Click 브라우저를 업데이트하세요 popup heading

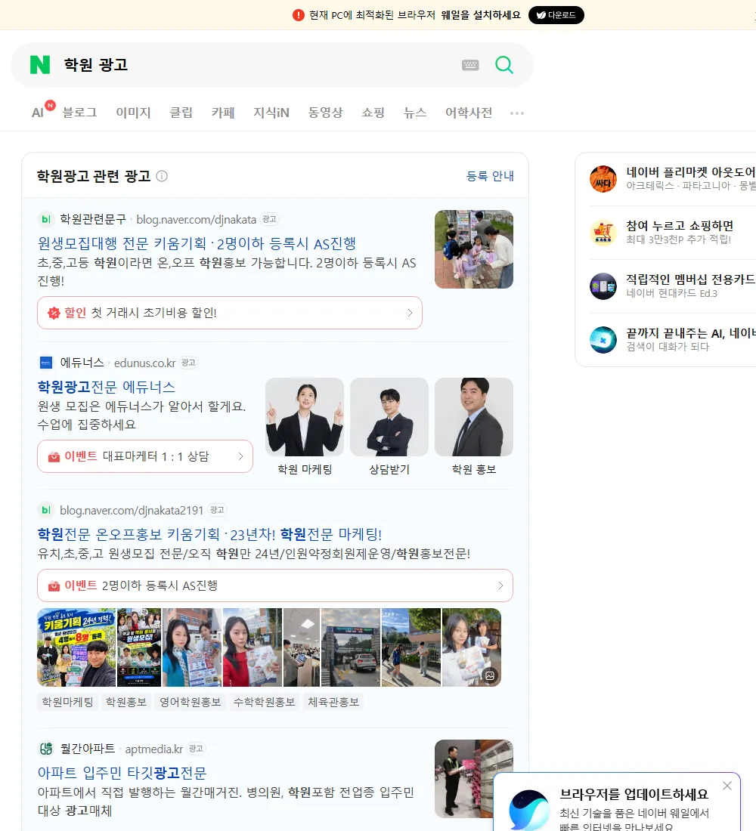point(634,794)
